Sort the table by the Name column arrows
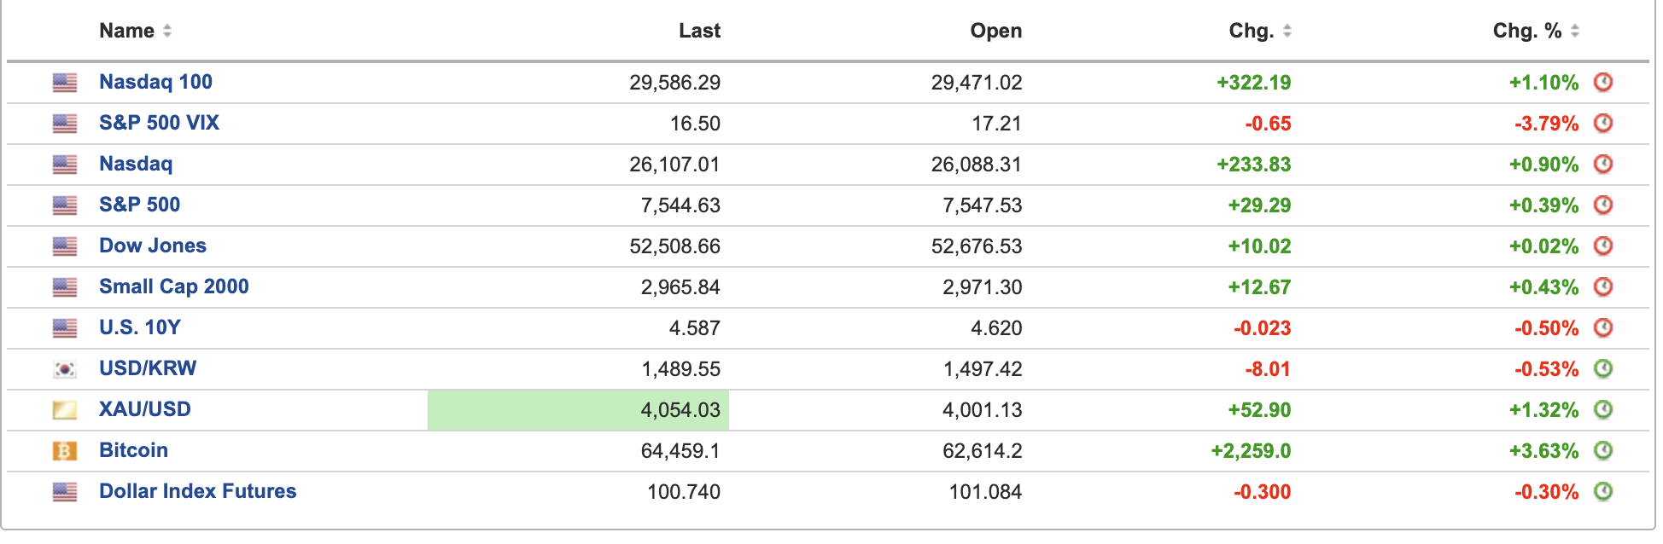Image resolution: width=1663 pixels, height=544 pixels. tap(167, 31)
